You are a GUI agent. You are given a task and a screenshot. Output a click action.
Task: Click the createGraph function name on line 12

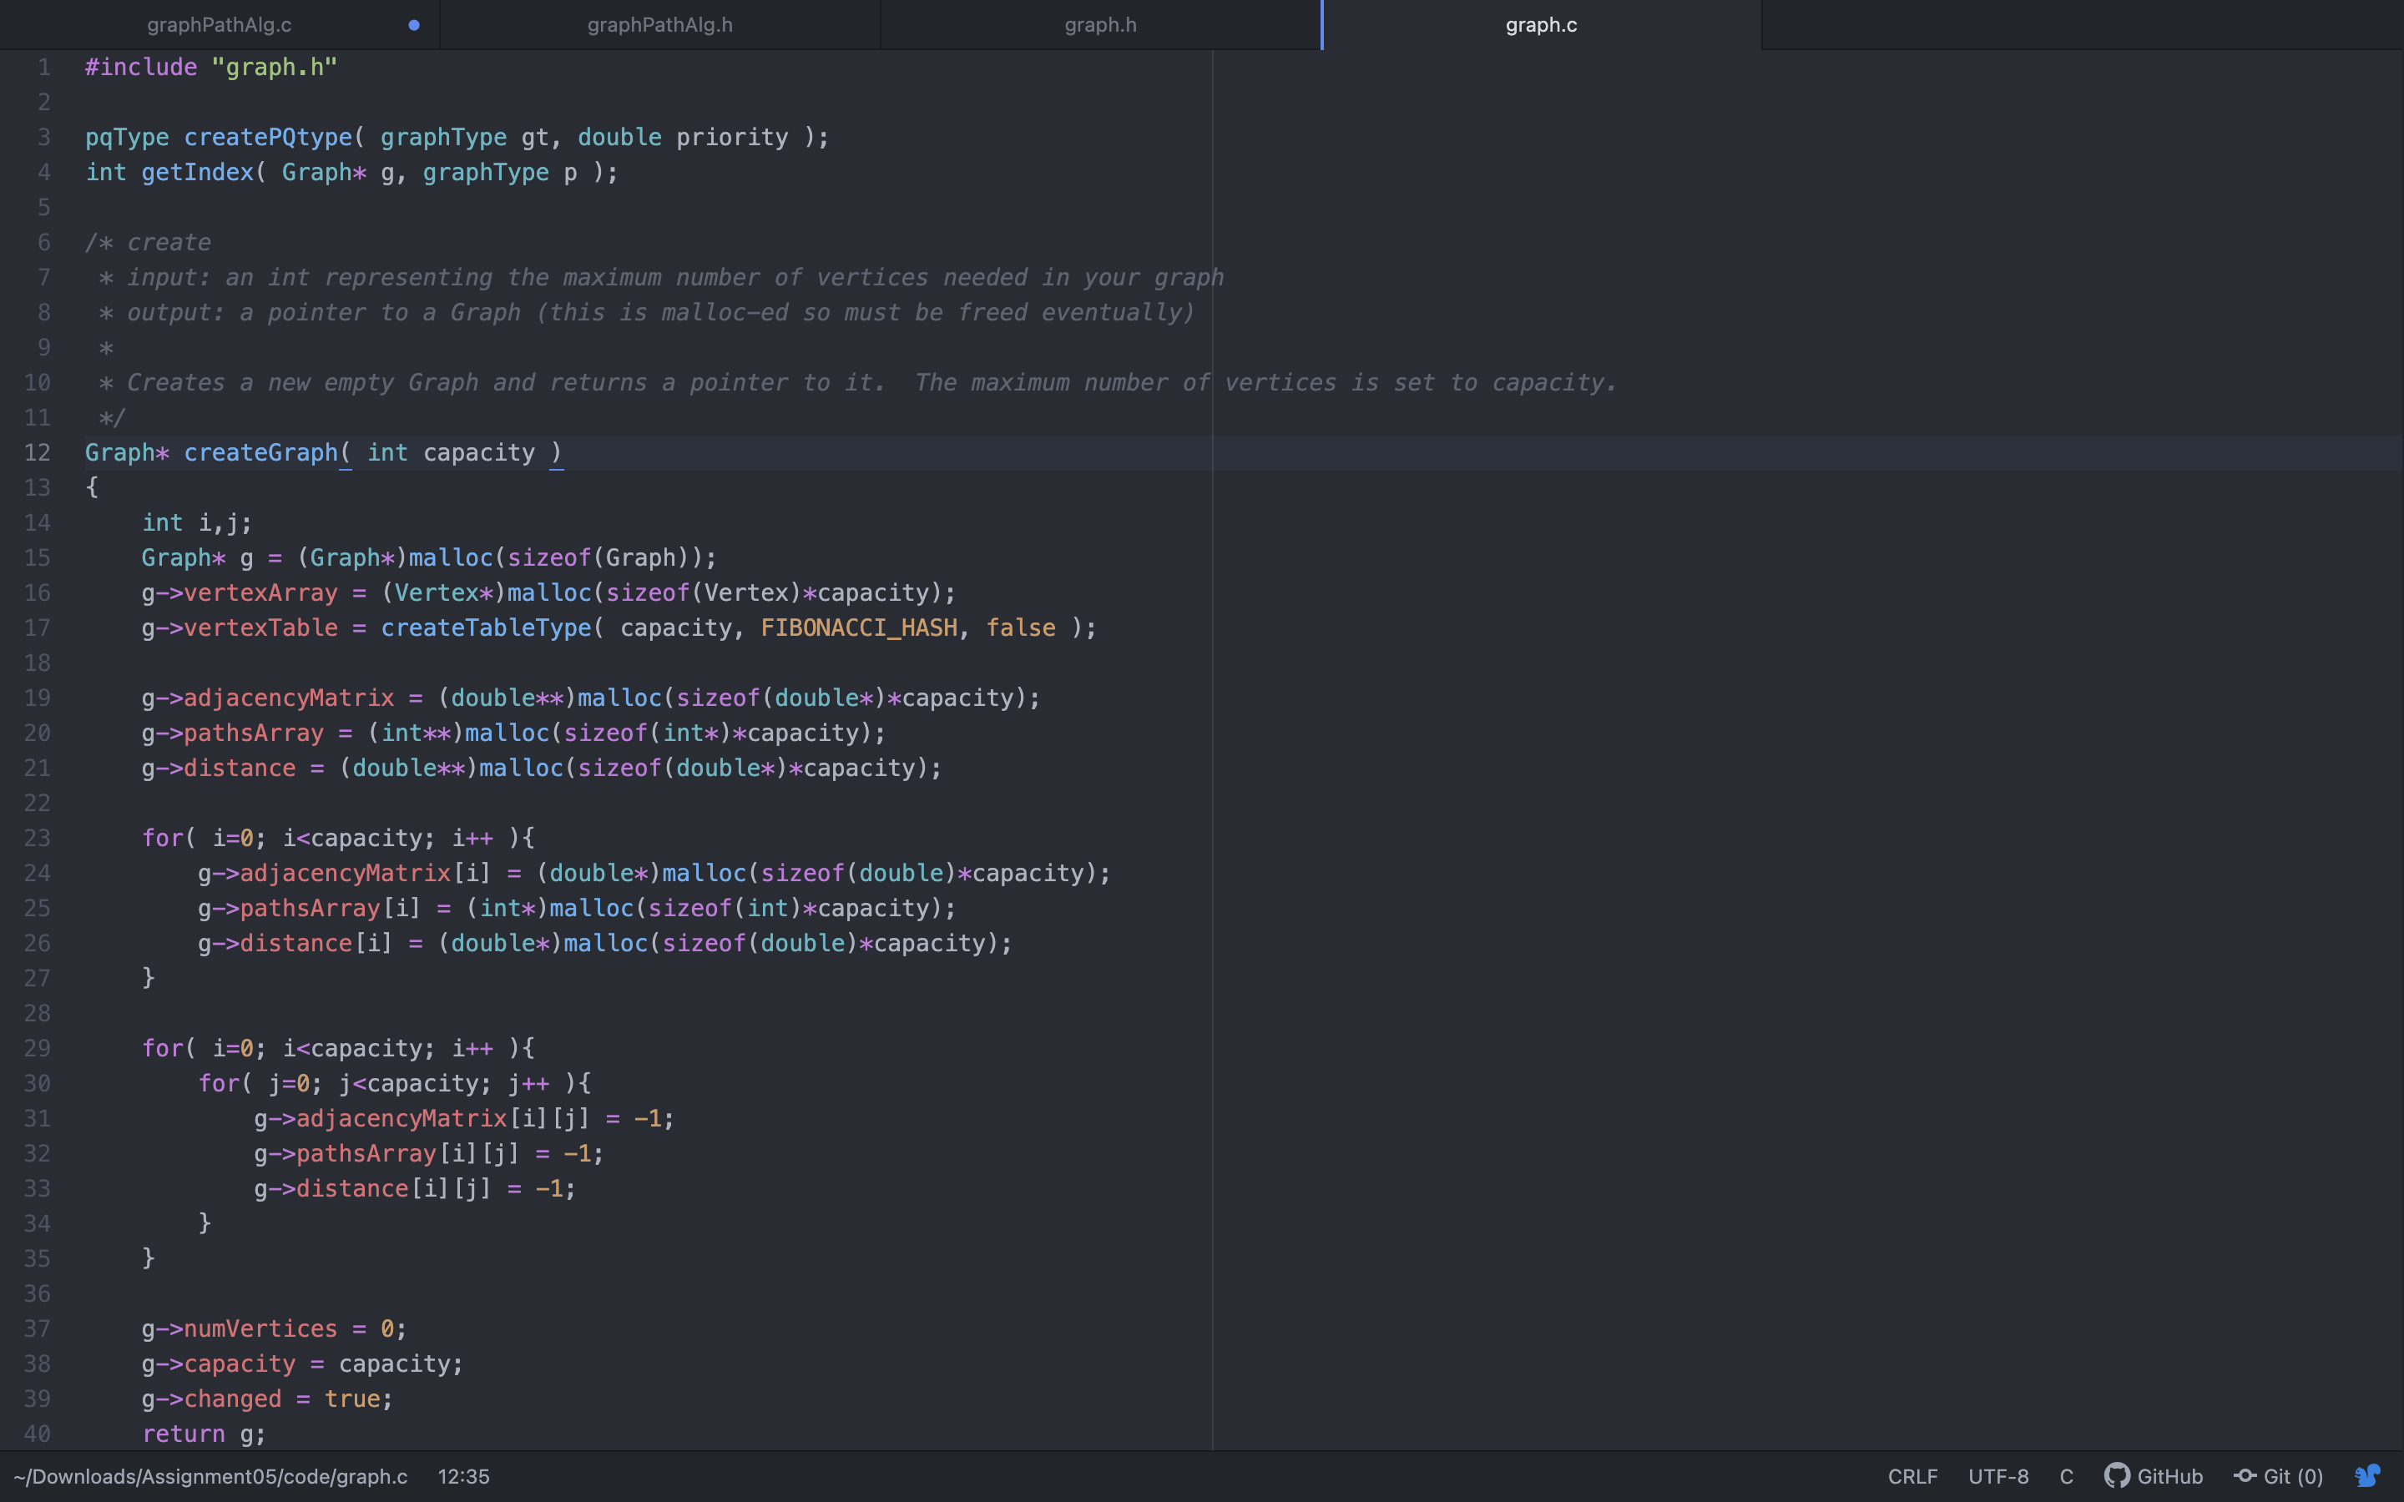(260, 453)
